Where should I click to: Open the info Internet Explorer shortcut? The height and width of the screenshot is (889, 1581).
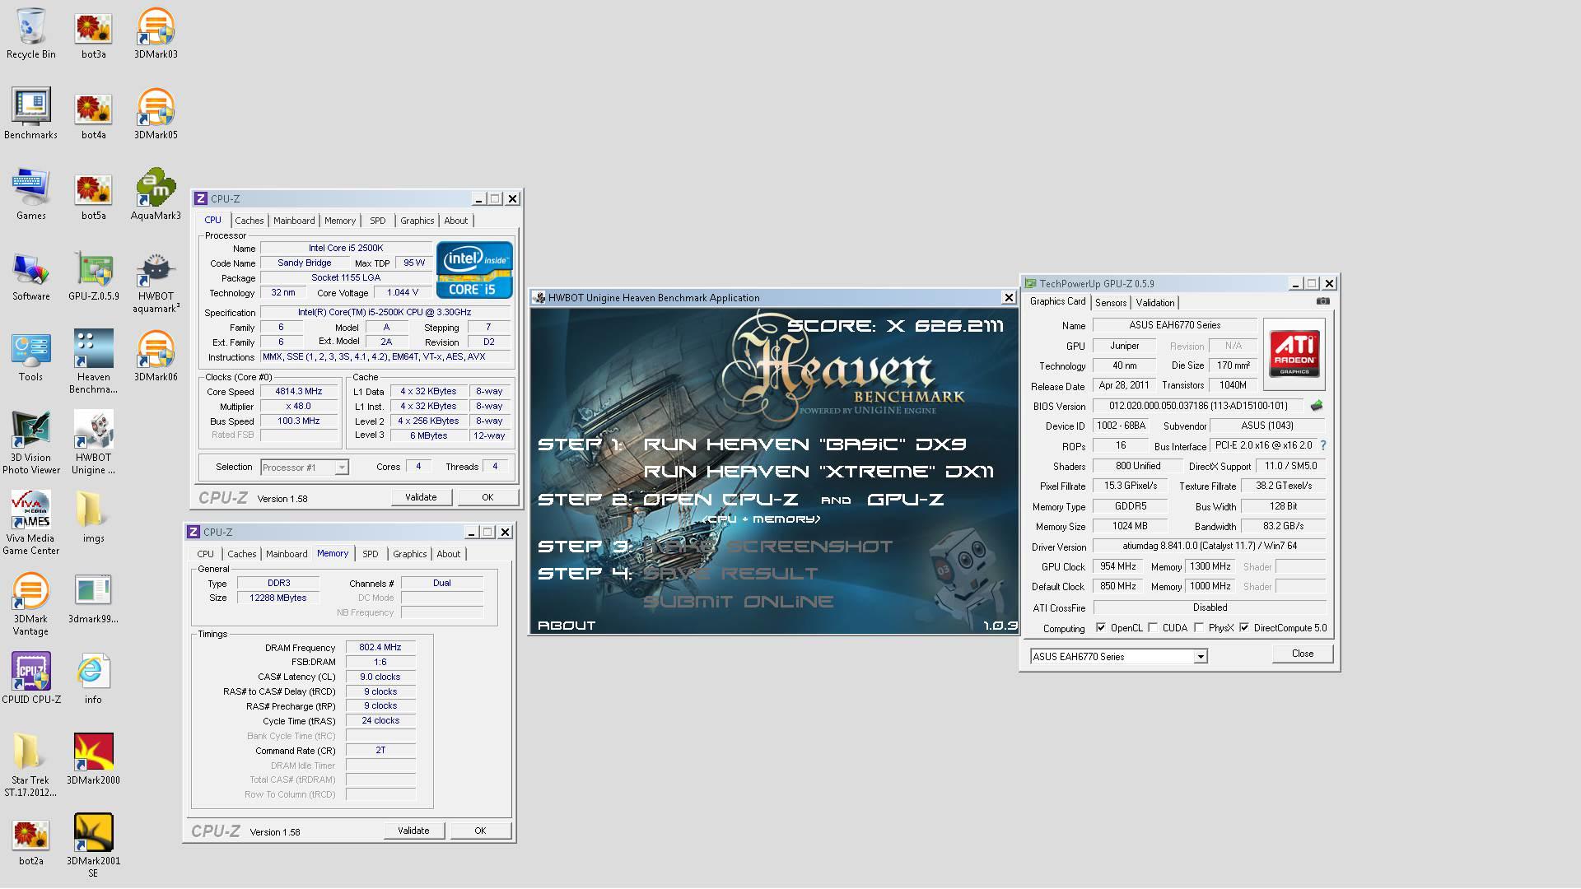[93, 679]
